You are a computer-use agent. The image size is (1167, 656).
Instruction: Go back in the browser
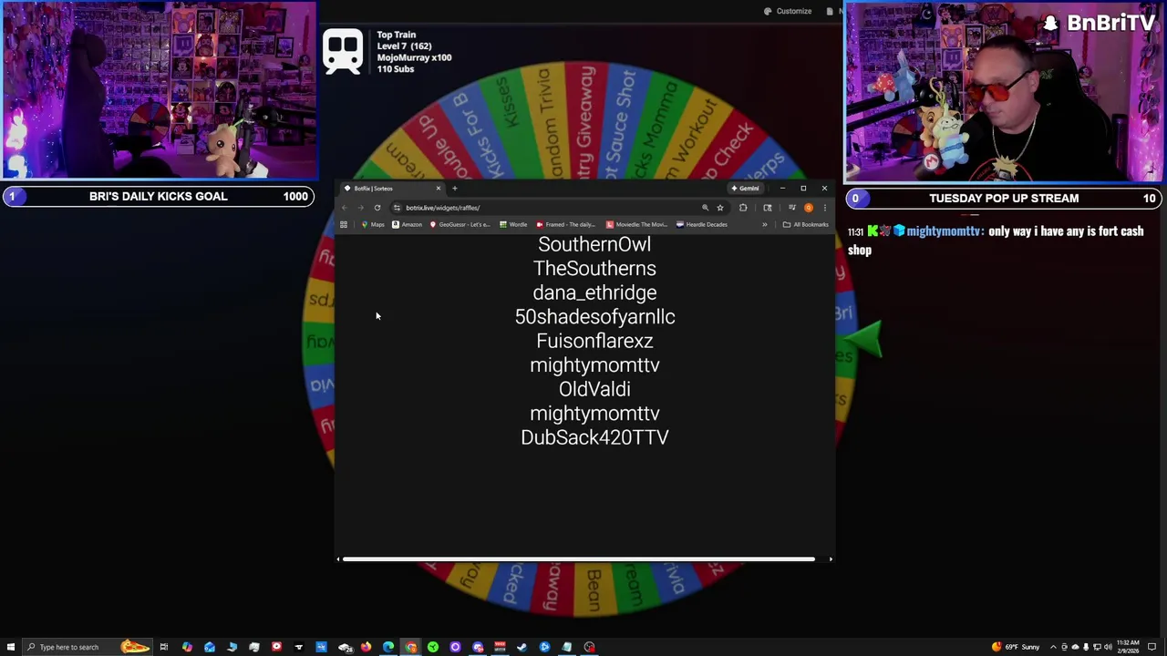(345, 208)
